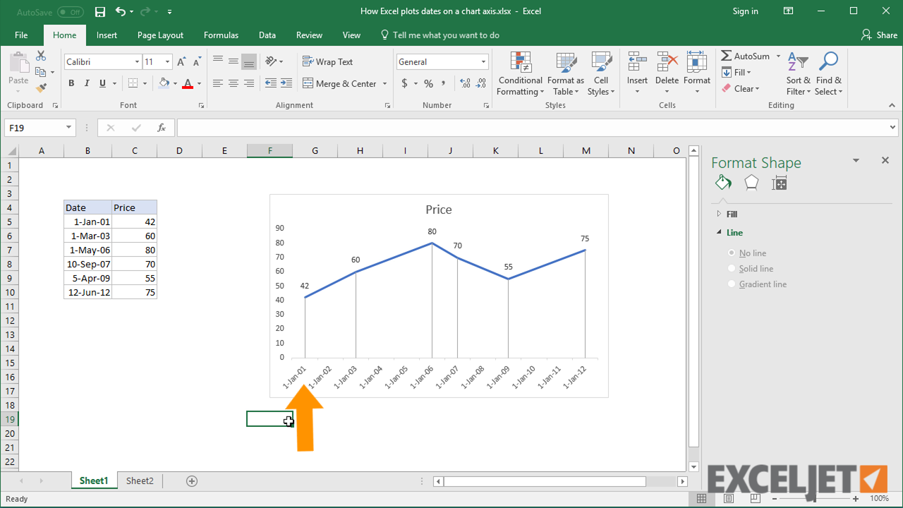
Task: Switch to the Formulas ribbon tab
Action: (221, 35)
